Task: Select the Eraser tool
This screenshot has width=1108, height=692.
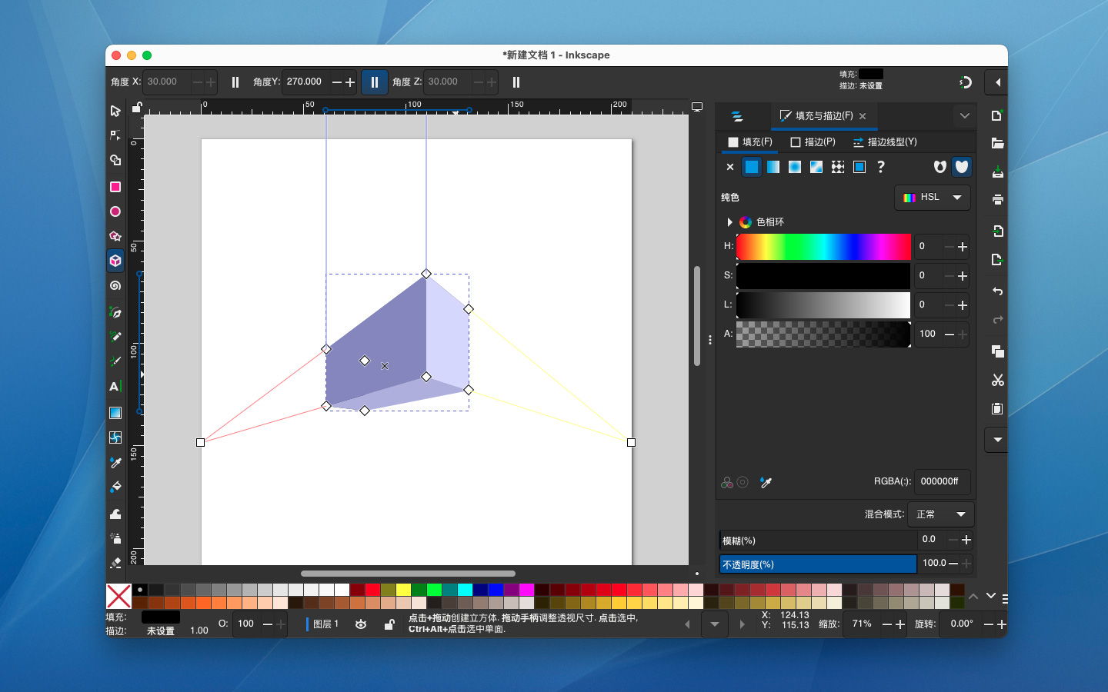Action: (115, 563)
